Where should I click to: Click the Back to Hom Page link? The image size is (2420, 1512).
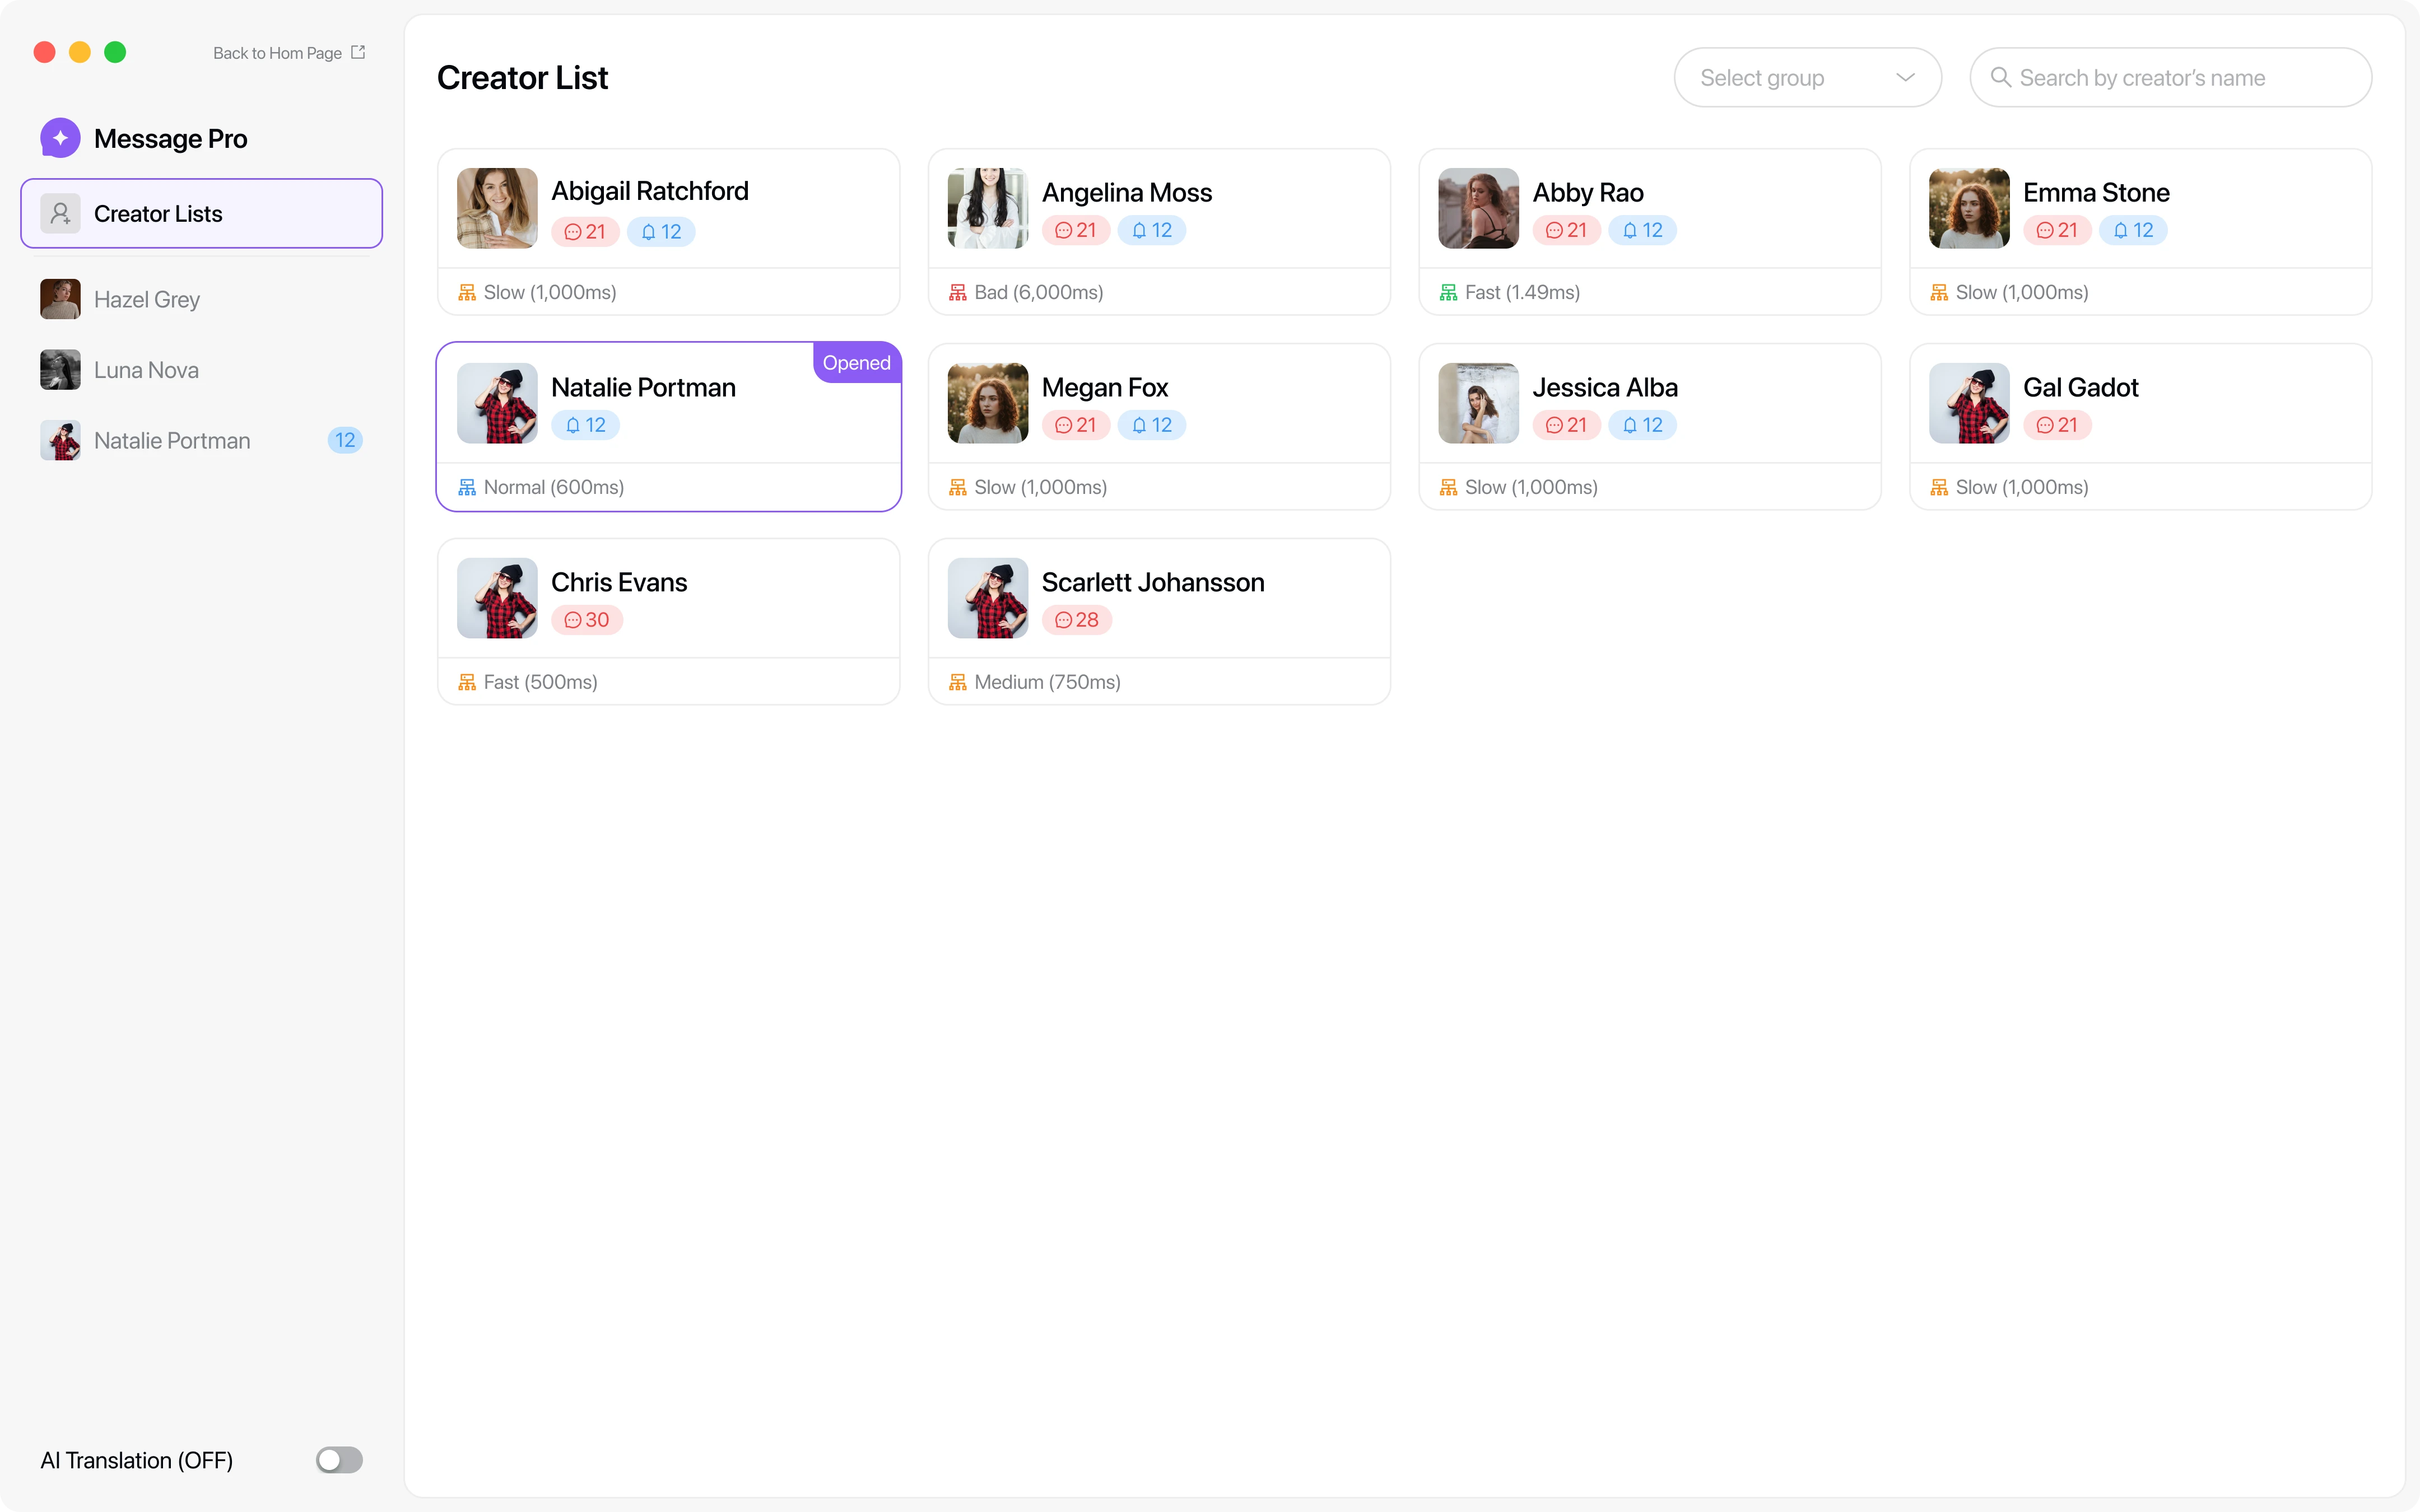point(277,53)
